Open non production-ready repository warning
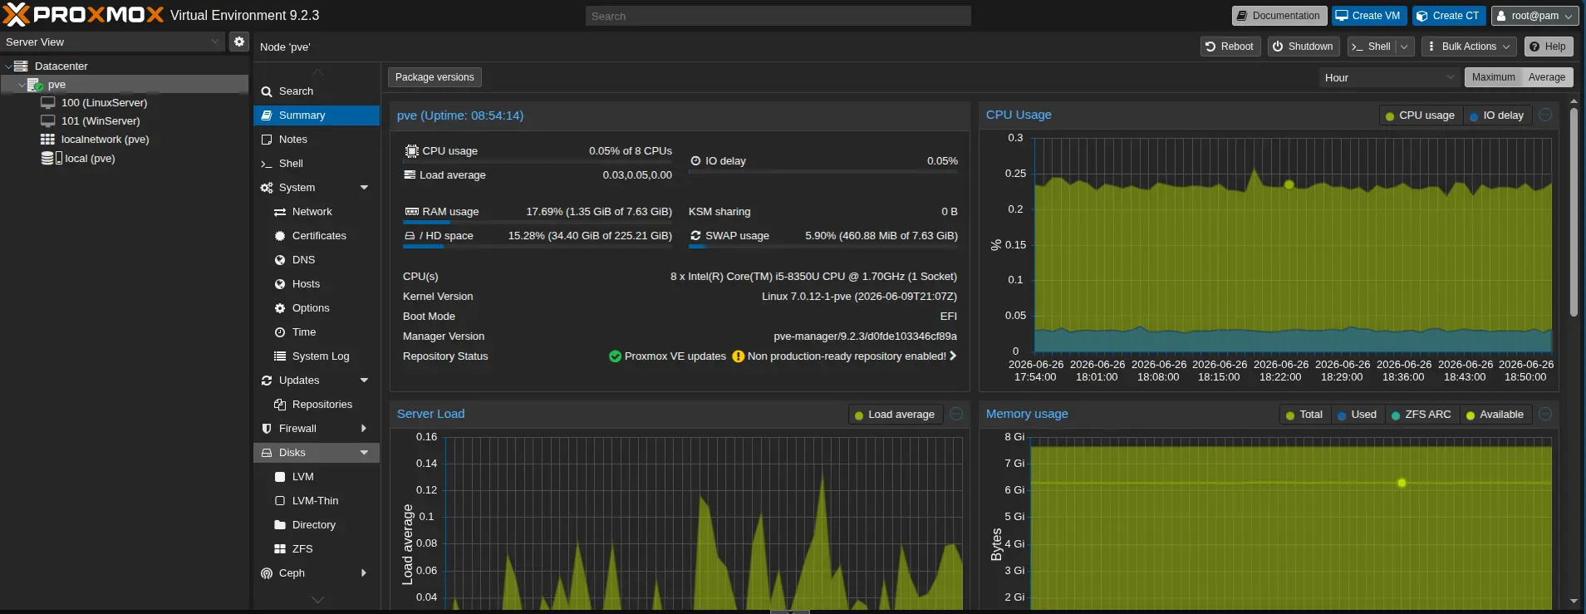 pos(845,356)
